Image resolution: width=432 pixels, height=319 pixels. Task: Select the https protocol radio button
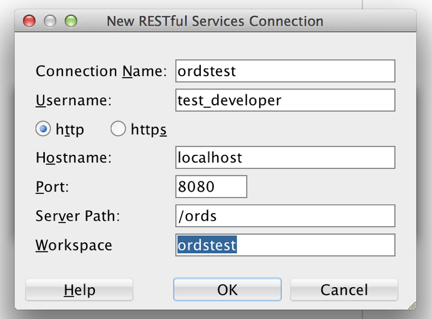[x=118, y=130]
